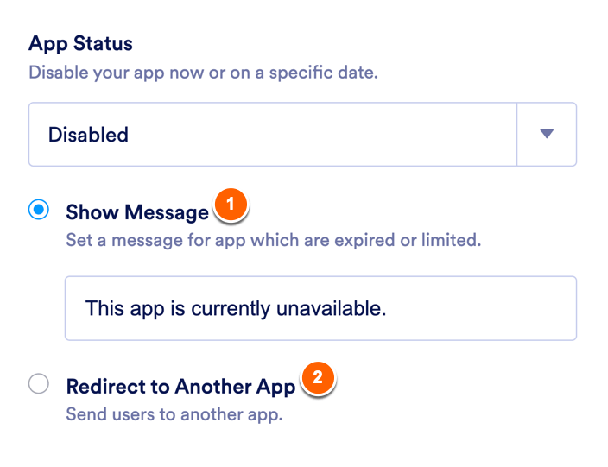Click the "App Status" heading

point(80,43)
